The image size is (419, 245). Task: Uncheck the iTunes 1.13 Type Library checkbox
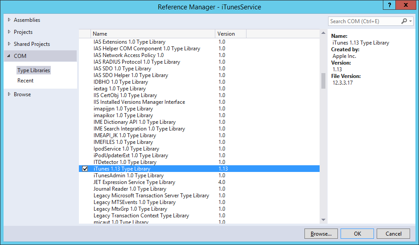coord(85,169)
